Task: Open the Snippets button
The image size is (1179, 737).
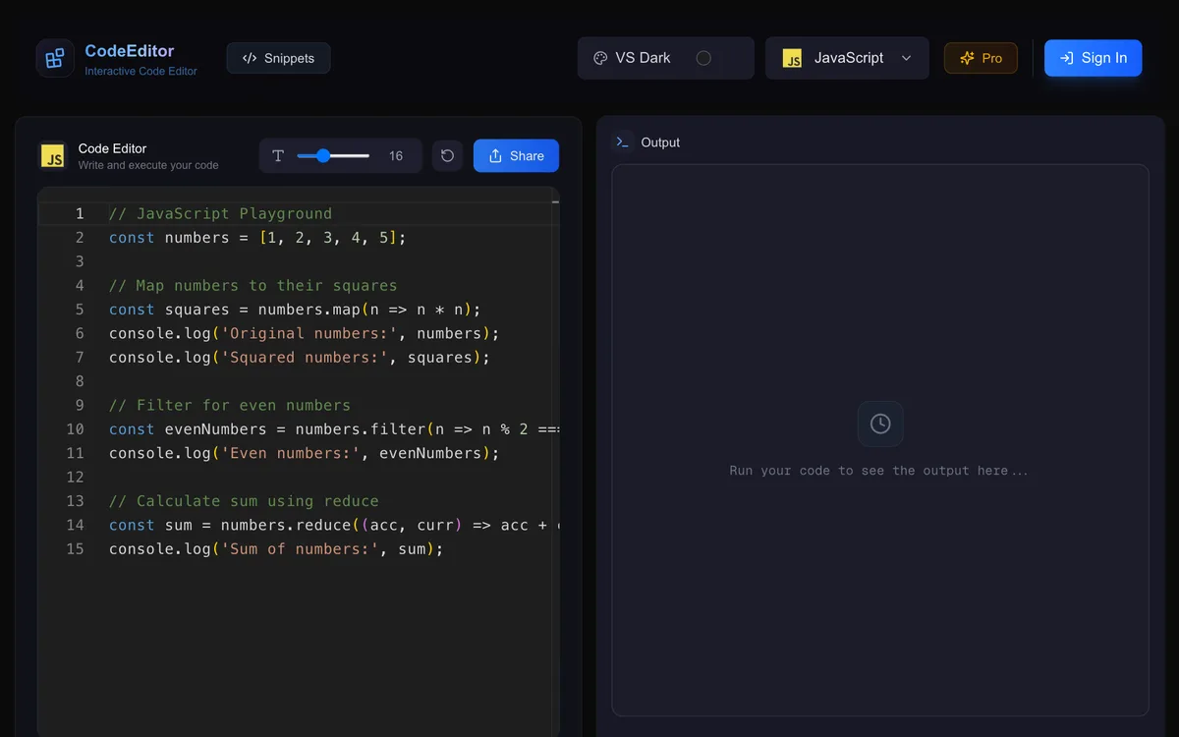Action: click(278, 58)
